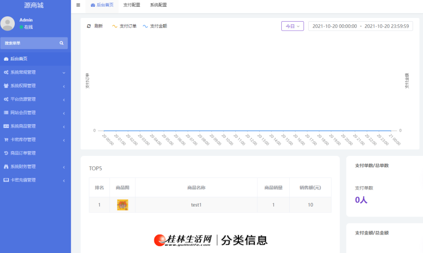
Task: Toggle the 支付金额 chart legend
Action: tap(155, 26)
